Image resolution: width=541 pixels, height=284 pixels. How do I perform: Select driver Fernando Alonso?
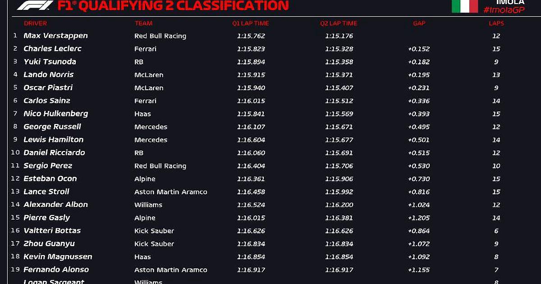coord(56,270)
